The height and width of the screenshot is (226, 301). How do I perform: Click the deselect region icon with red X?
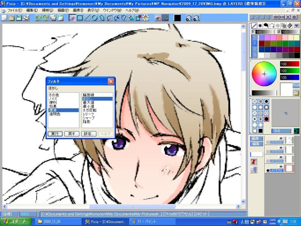(138, 18)
